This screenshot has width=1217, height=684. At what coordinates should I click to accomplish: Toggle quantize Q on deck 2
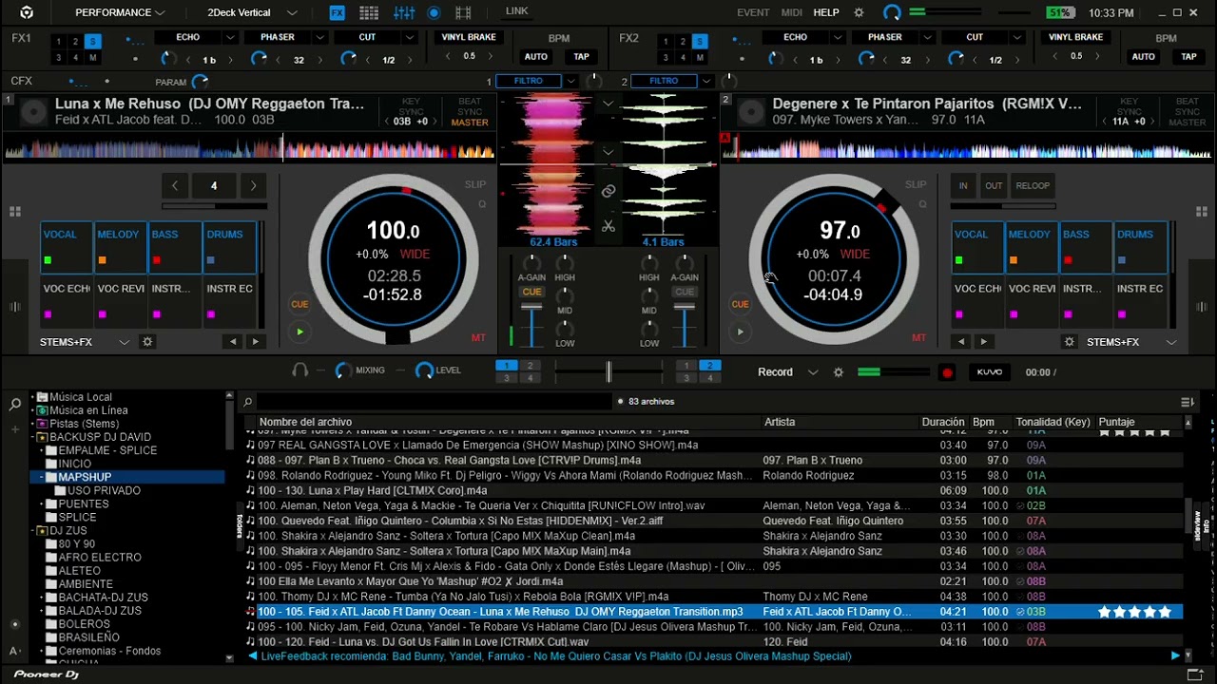coord(921,204)
